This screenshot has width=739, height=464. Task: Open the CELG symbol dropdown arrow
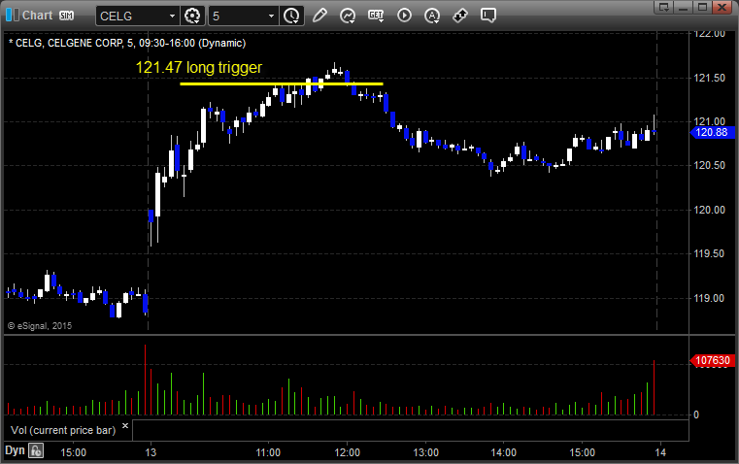tap(173, 16)
